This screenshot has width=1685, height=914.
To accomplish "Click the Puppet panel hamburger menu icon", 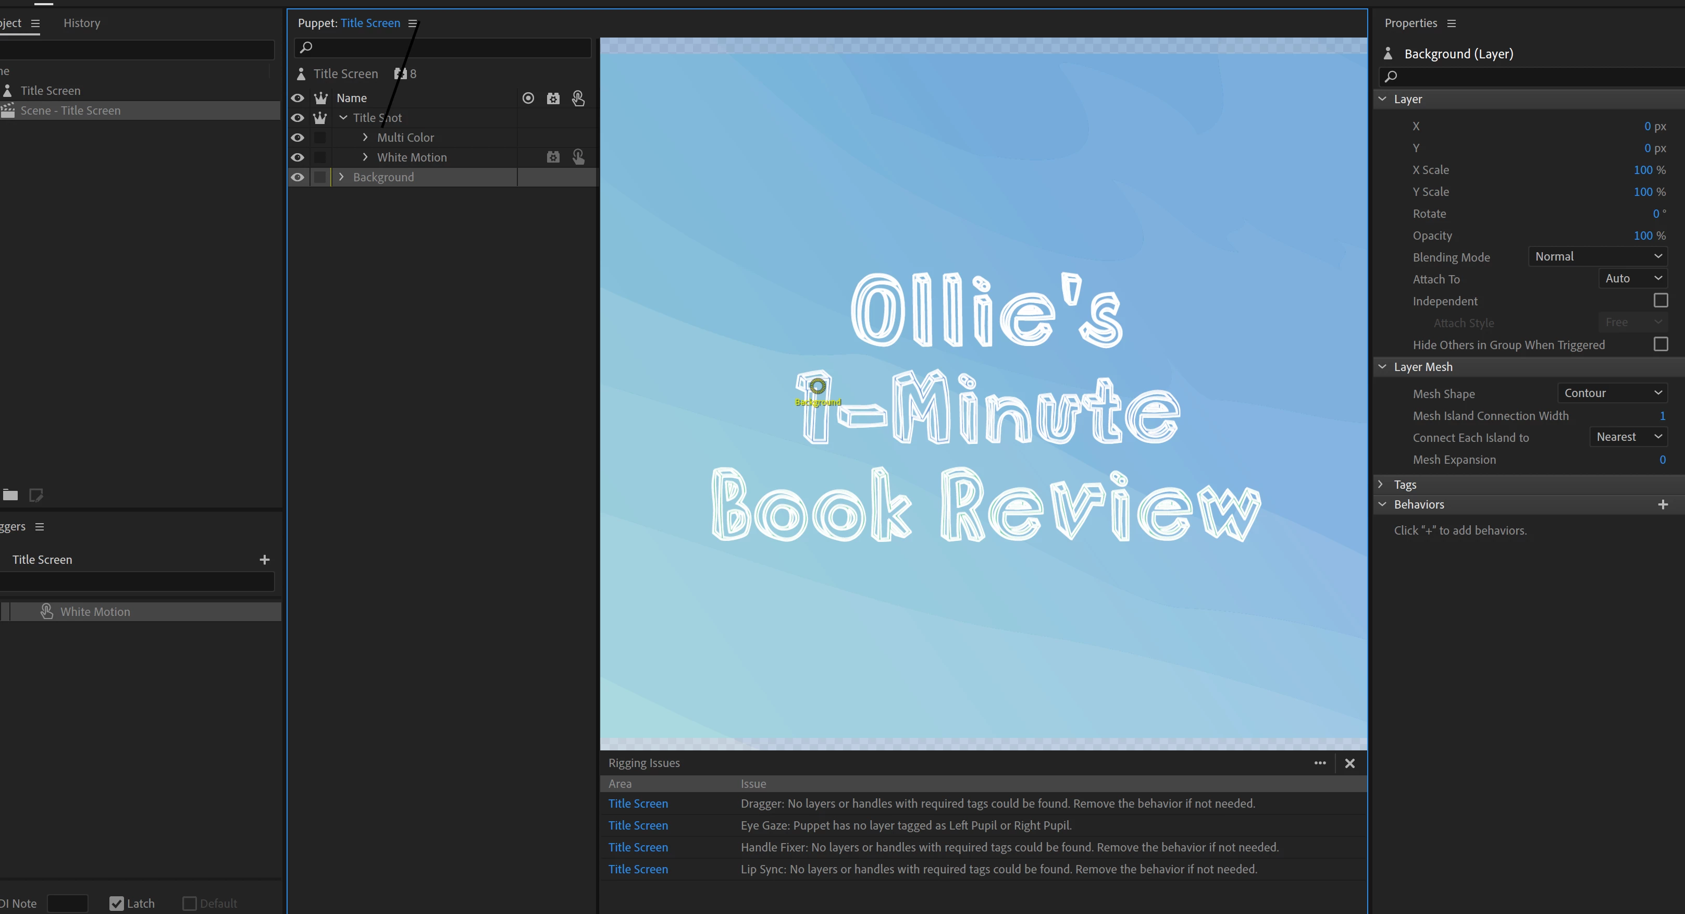I will pos(413,23).
